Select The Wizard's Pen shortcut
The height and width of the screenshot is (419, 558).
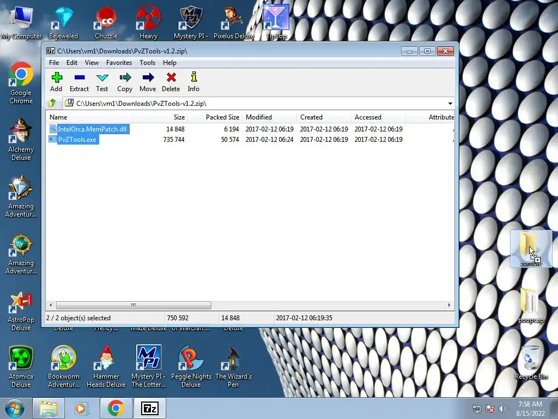(233, 367)
